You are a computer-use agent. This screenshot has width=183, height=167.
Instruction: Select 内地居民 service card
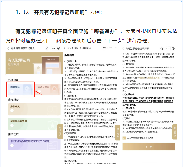pos(20,90)
